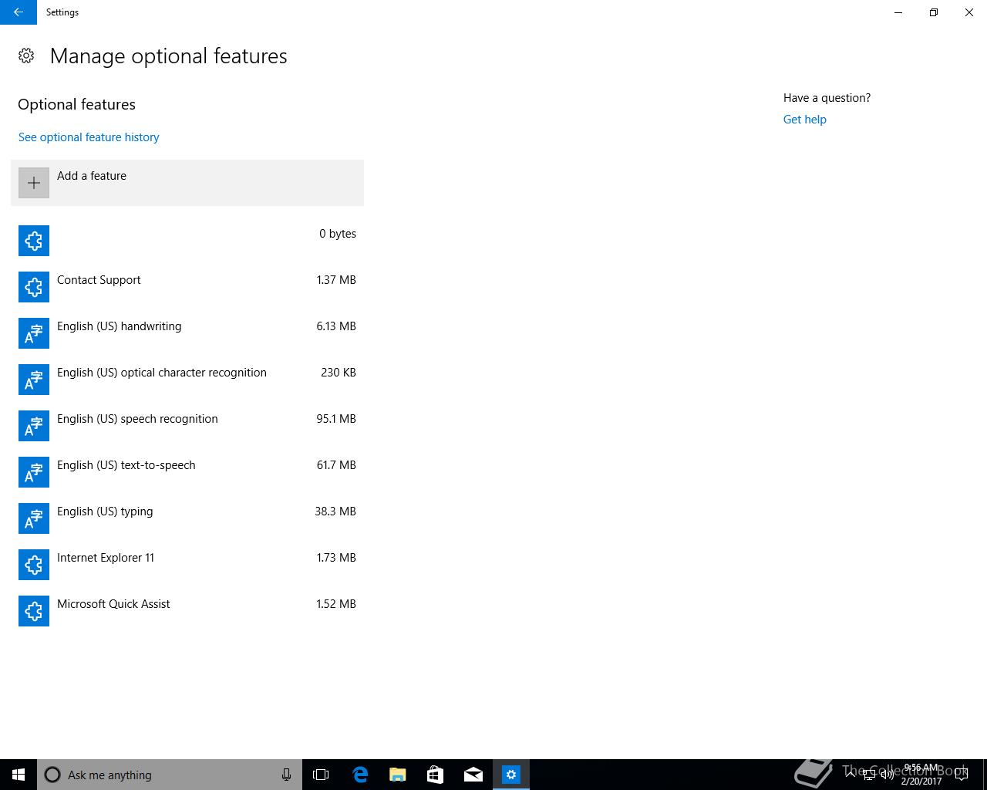The height and width of the screenshot is (790, 987).
Task: Click the English (US) speech recognition icon
Action: point(34,426)
